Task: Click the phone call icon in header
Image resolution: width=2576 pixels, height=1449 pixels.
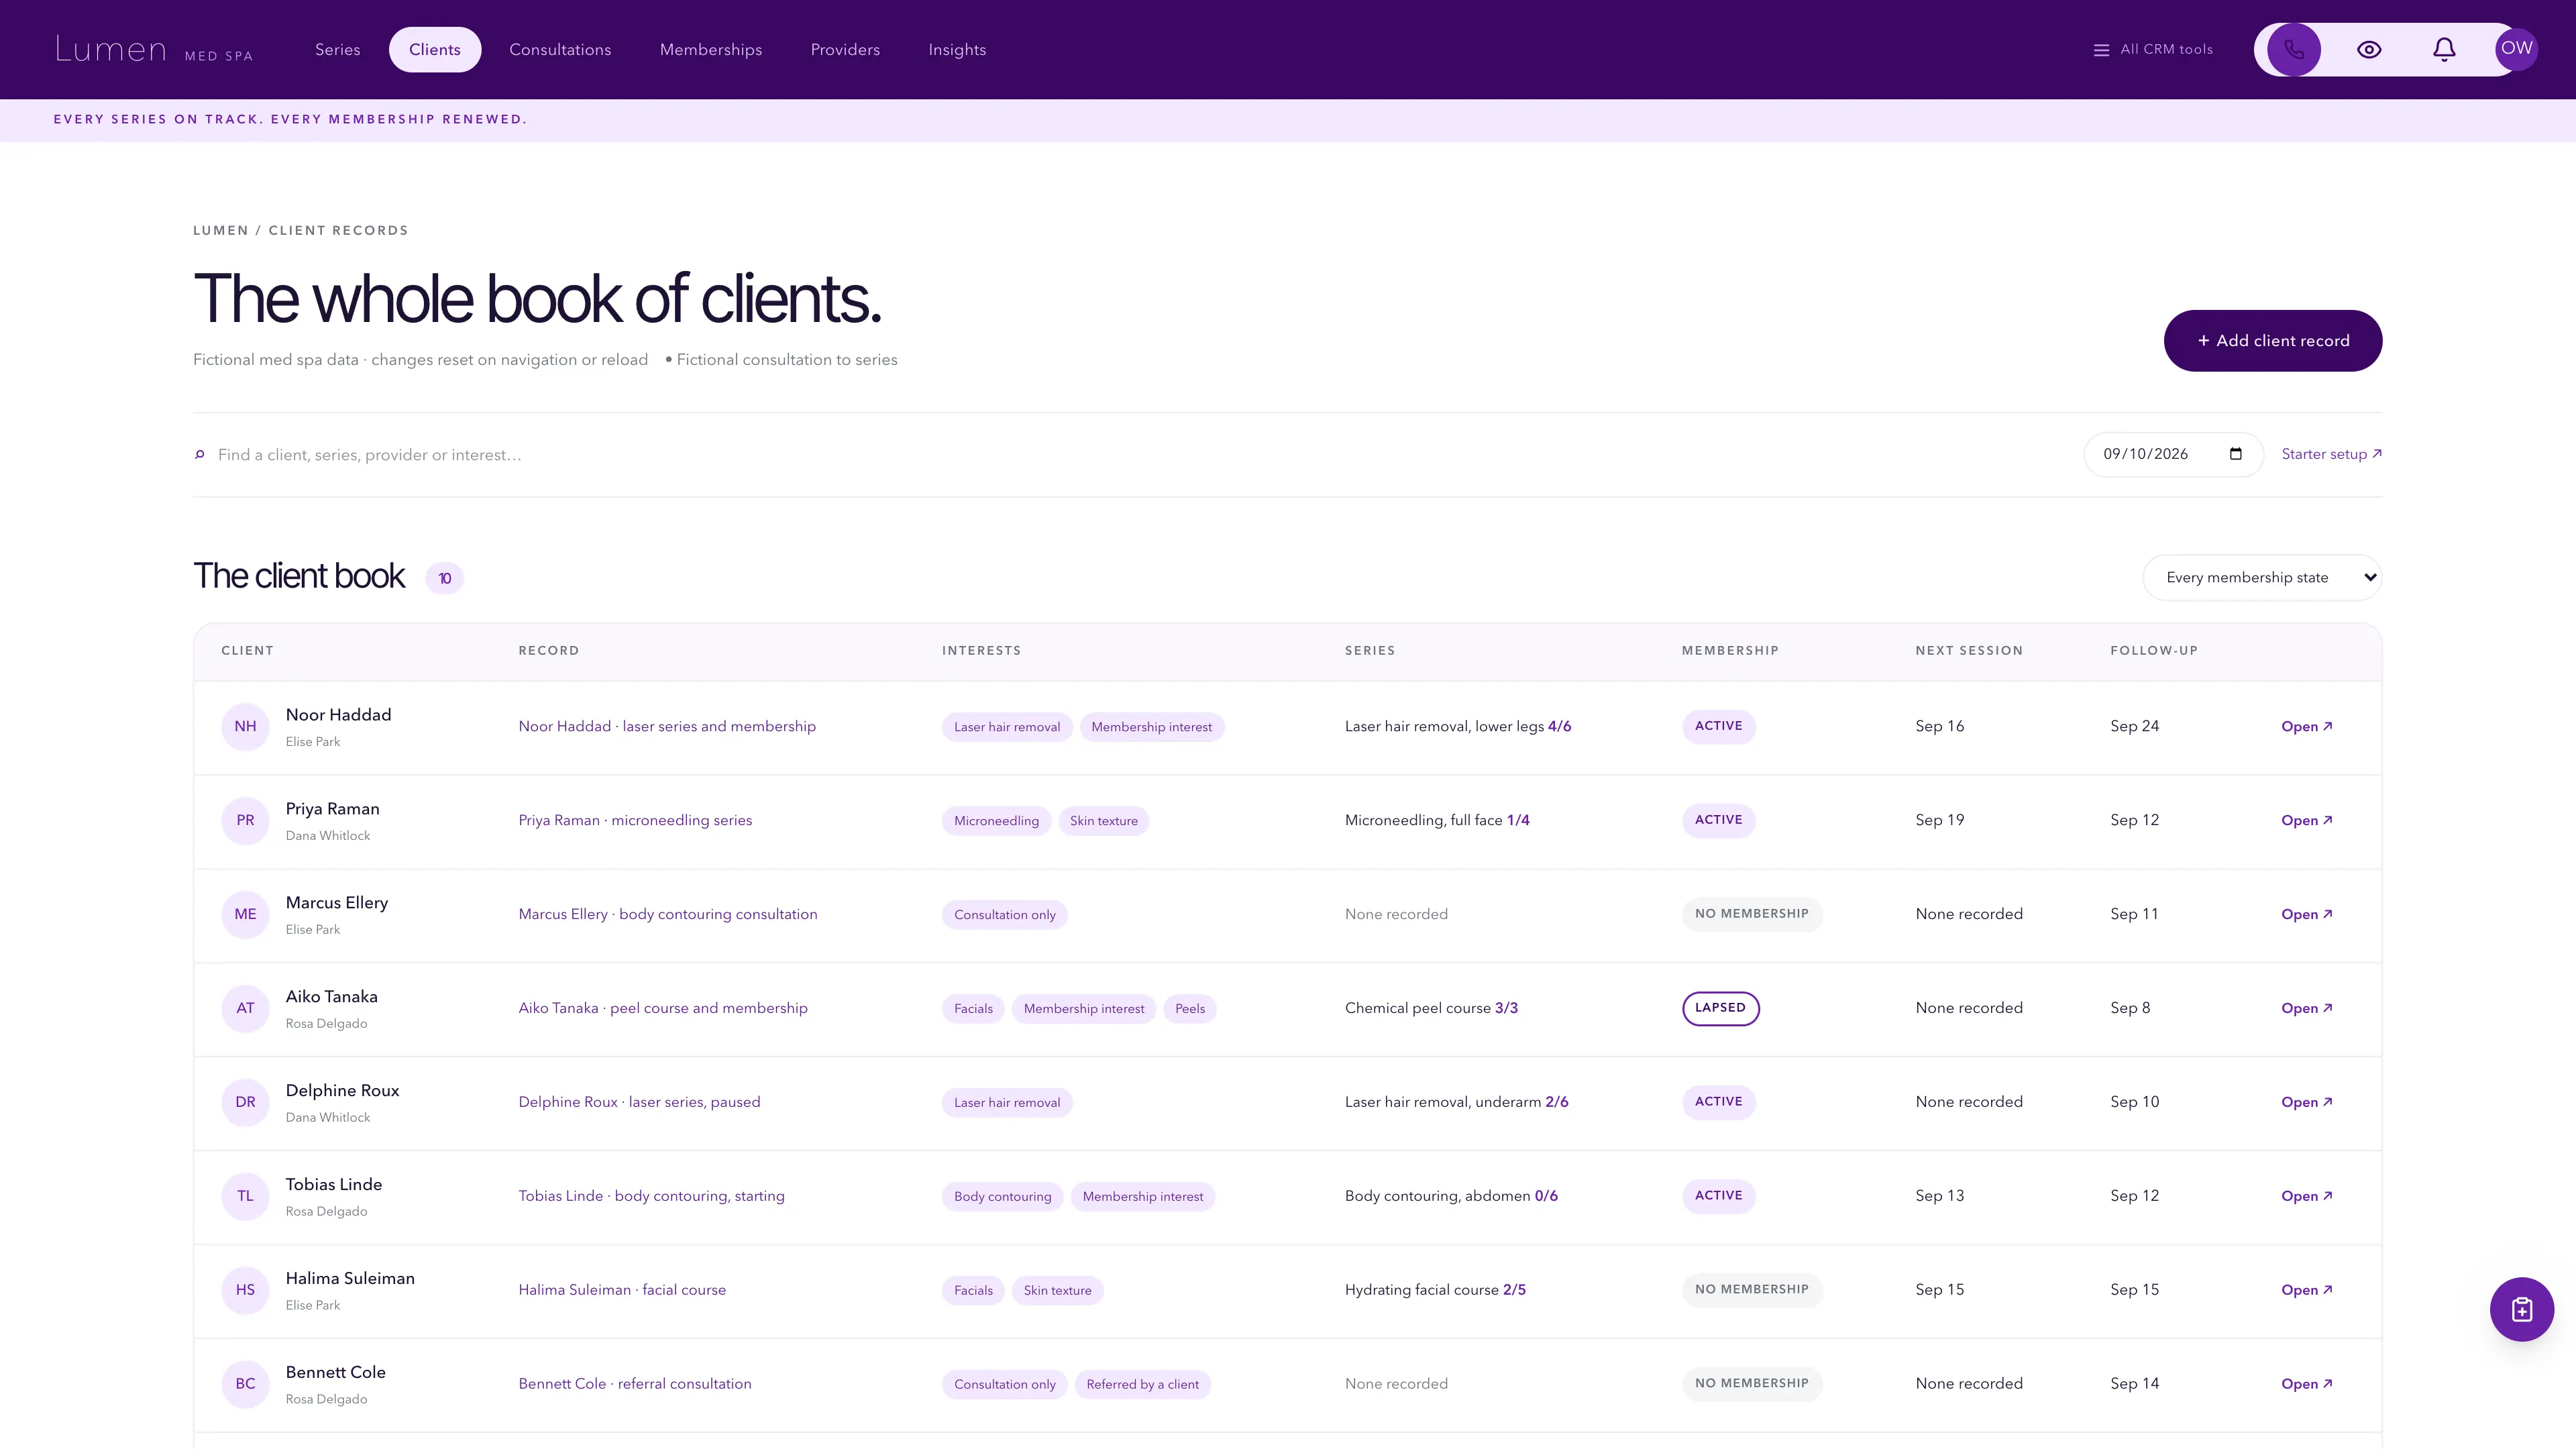Action: click(2294, 50)
